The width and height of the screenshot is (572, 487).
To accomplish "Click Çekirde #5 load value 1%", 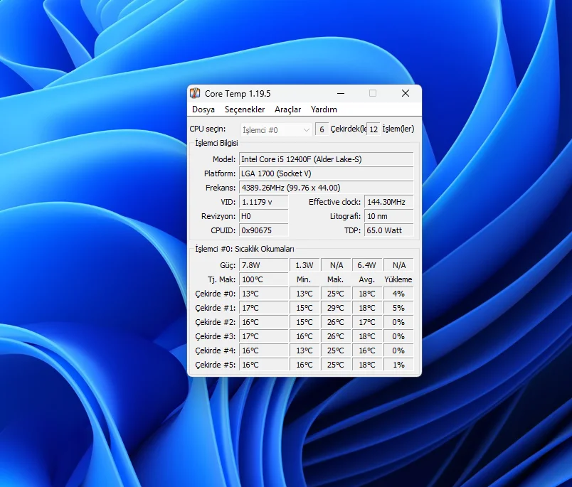I will click(x=398, y=365).
